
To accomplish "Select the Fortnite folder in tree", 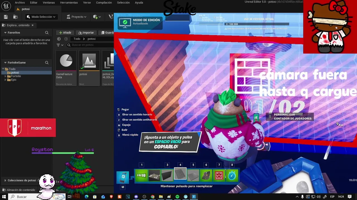I will tap(16, 76).
